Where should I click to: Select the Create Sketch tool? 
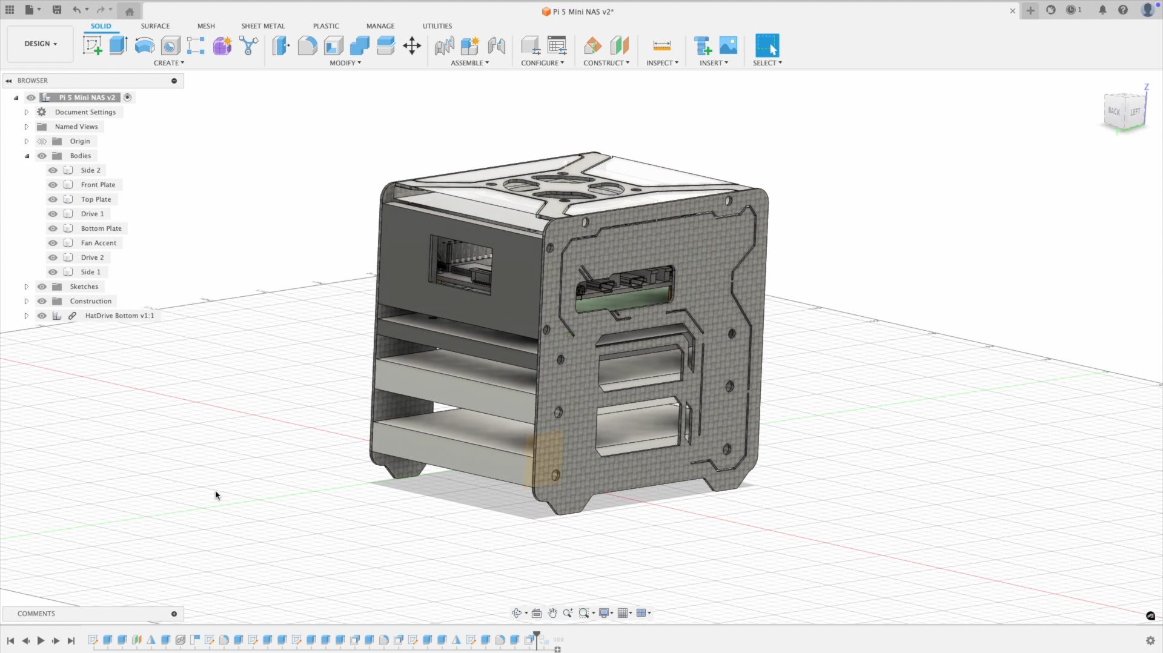(x=92, y=45)
